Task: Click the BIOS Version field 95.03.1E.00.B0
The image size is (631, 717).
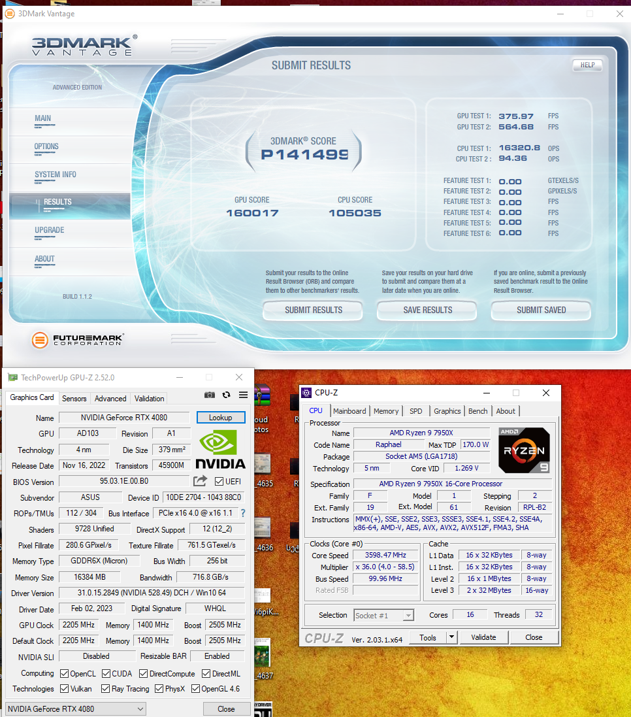Action: click(x=124, y=481)
